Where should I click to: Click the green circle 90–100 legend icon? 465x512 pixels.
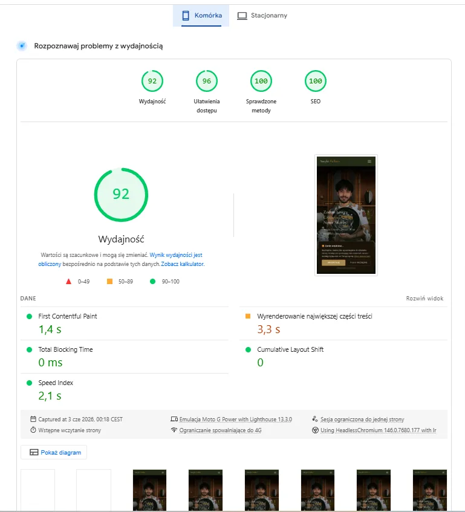(152, 282)
